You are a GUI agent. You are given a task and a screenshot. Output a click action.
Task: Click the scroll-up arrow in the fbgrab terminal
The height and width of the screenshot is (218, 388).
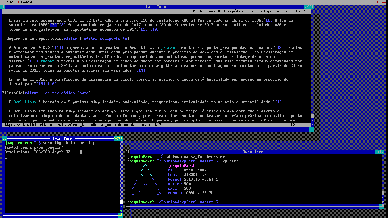coord(122,206)
